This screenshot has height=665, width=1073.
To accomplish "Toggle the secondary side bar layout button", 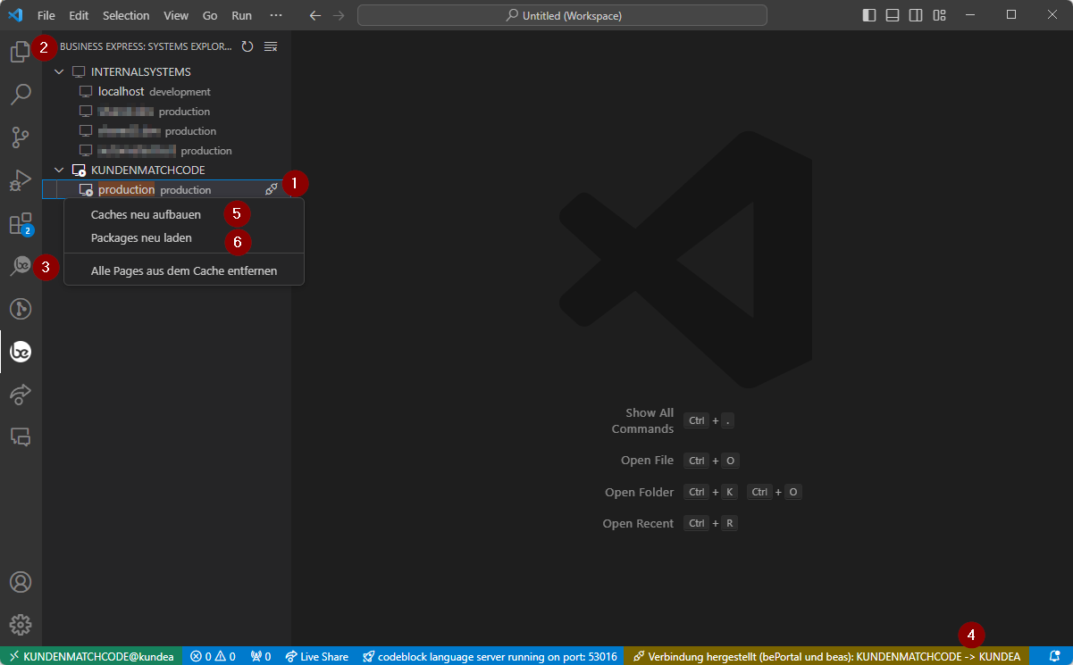I will point(916,15).
